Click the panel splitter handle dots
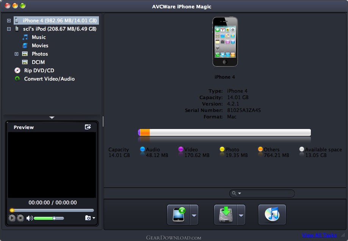Screen dimensions: 348x241 click(x=103, y=121)
